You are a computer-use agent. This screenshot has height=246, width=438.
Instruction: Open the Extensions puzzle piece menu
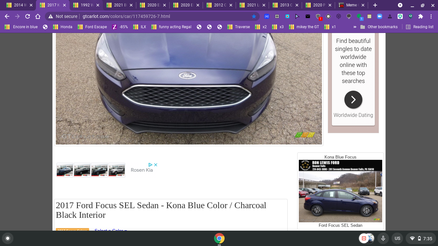(x=421, y=16)
